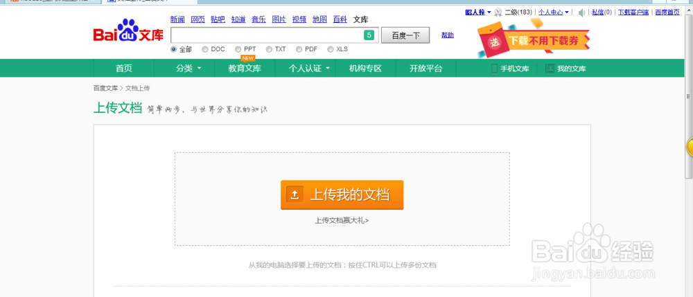The width and height of the screenshot is (693, 297).
Task: Click the 知道 link
Action: click(x=238, y=19)
